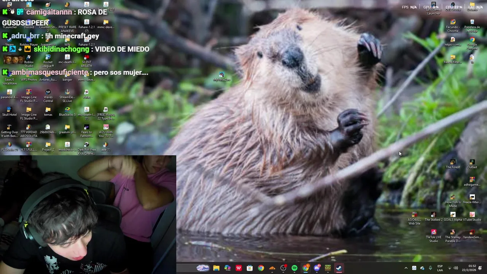Viewport: 487px width, 274px height.
Task: Open TikTok LIVE Studio shortcut
Action: point(433,236)
